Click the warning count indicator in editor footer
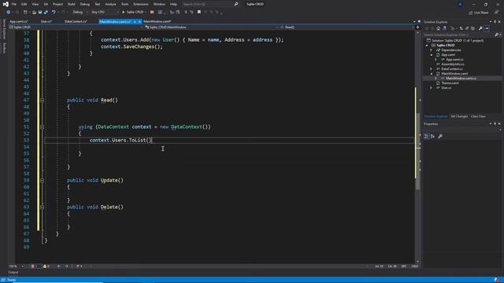Viewport: 504px width, 283px height. pyautogui.click(x=46, y=266)
